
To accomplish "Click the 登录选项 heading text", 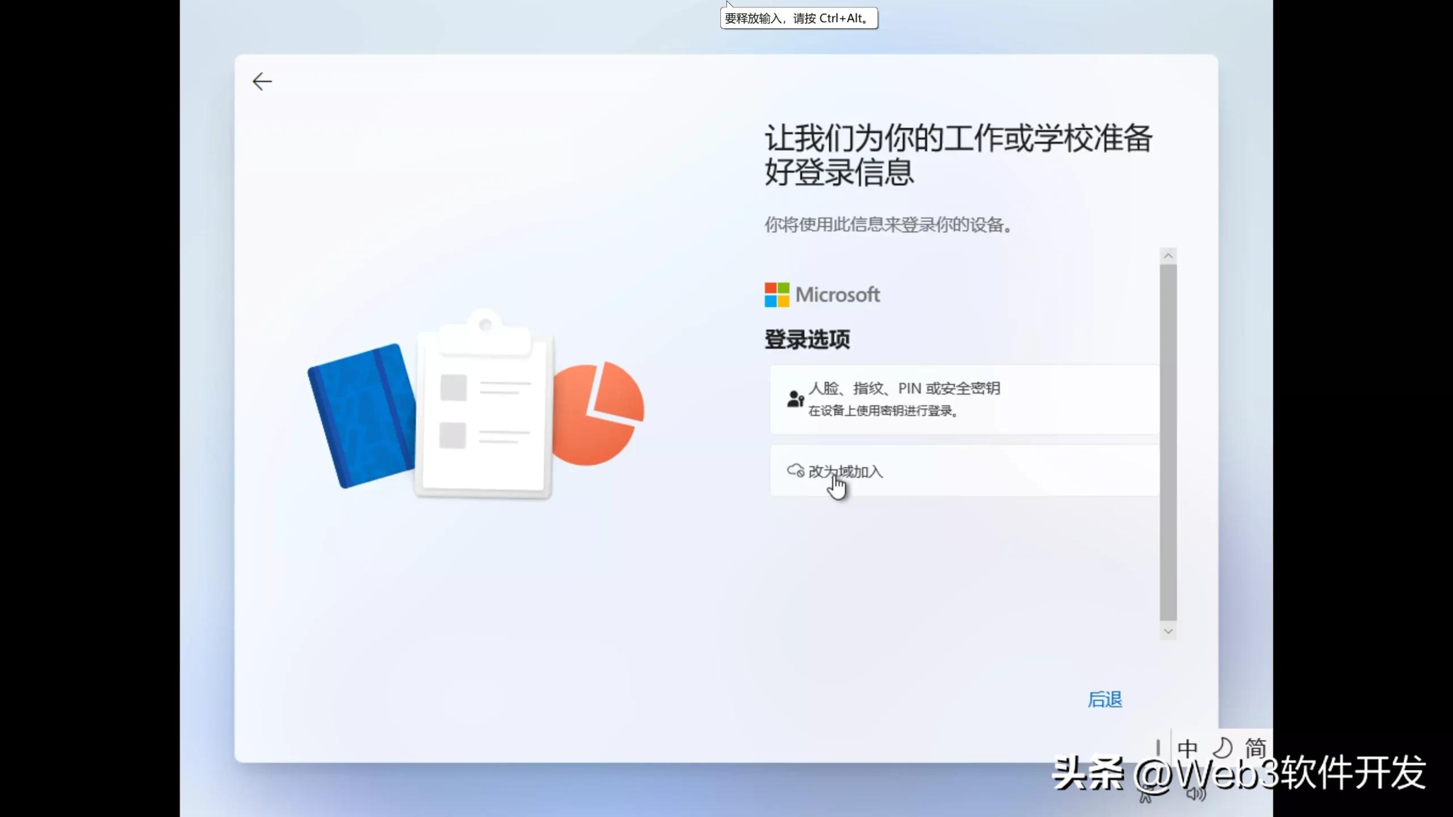I will tap(807, 339).
